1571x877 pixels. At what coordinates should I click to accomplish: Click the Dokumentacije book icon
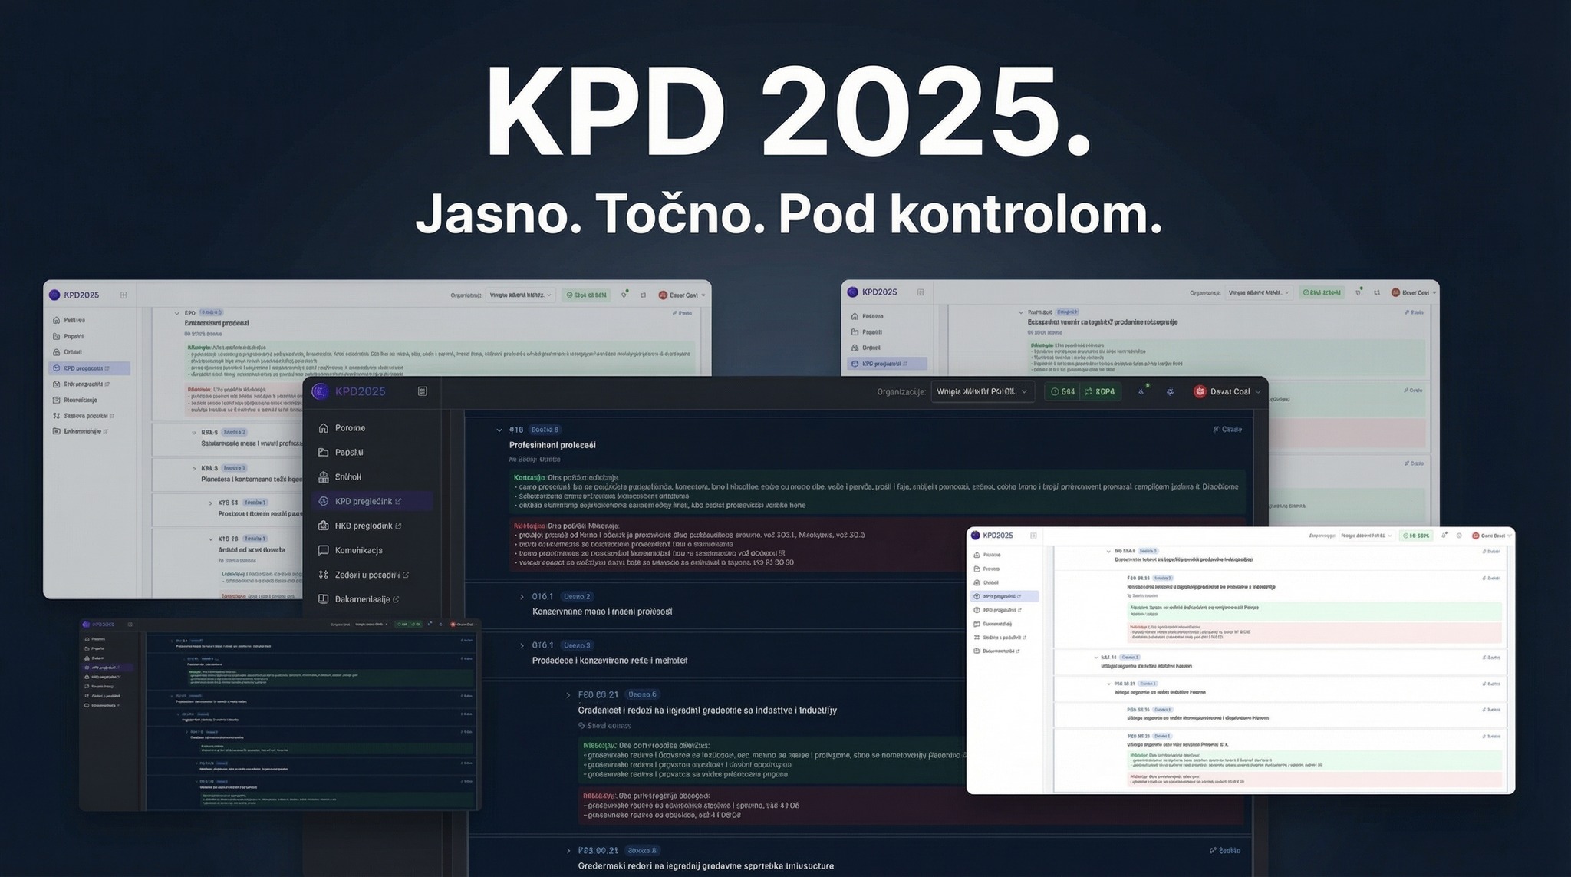(x=324, y=598)
